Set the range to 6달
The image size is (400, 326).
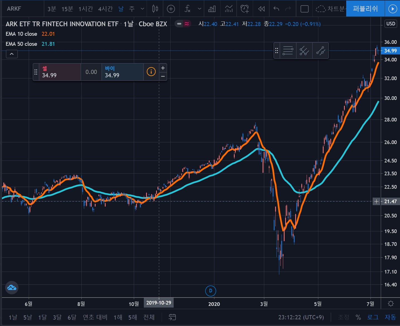(72, 317)
